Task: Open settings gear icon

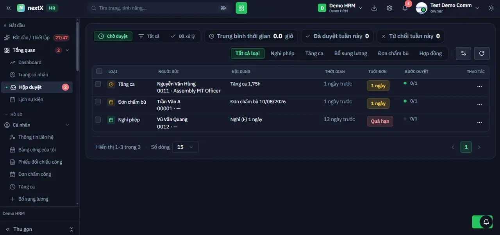Action: (389, 8)
